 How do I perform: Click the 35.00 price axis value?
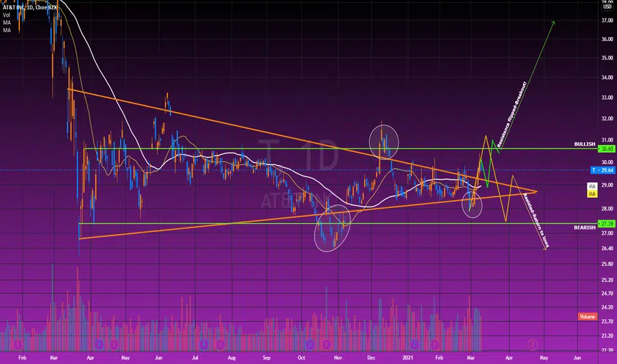click(607, 58)
